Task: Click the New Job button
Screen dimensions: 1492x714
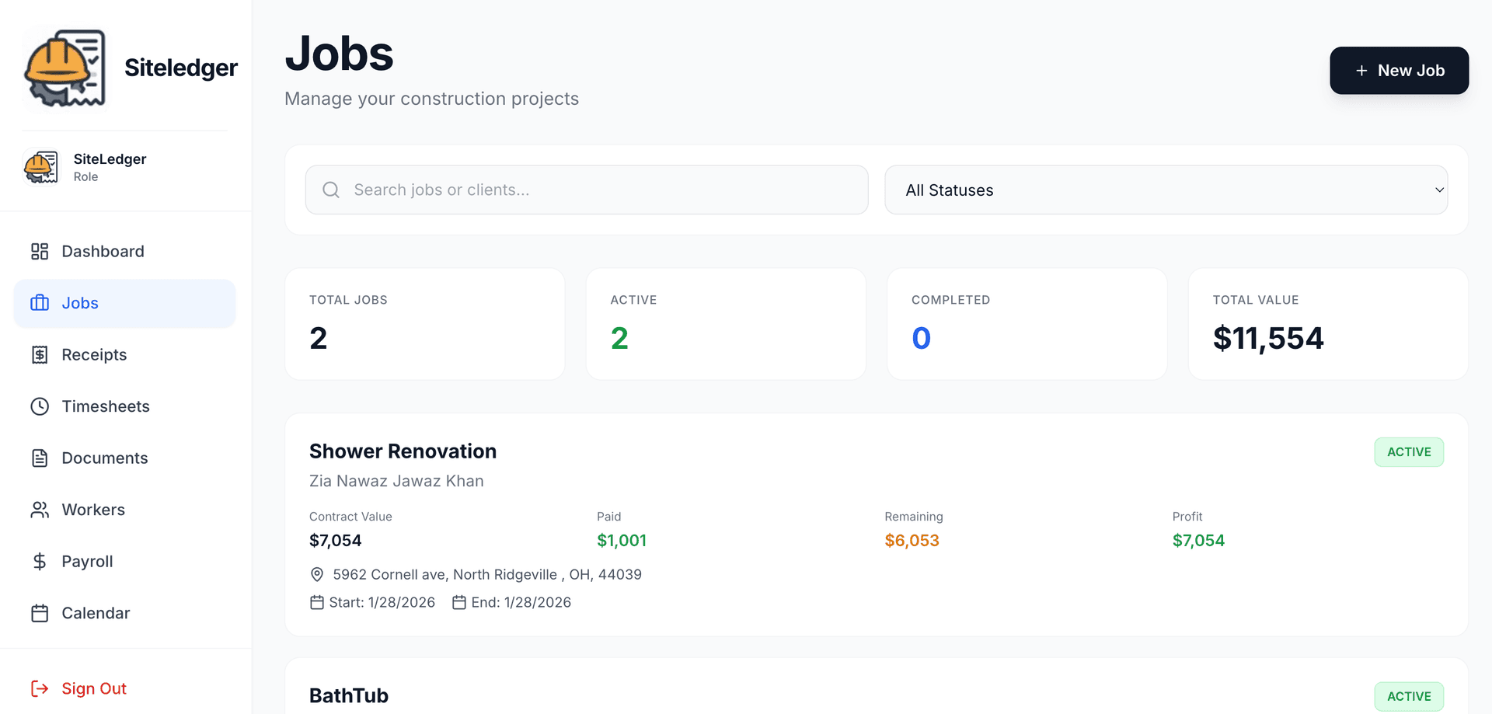Action: click(x=1399, y=70)
